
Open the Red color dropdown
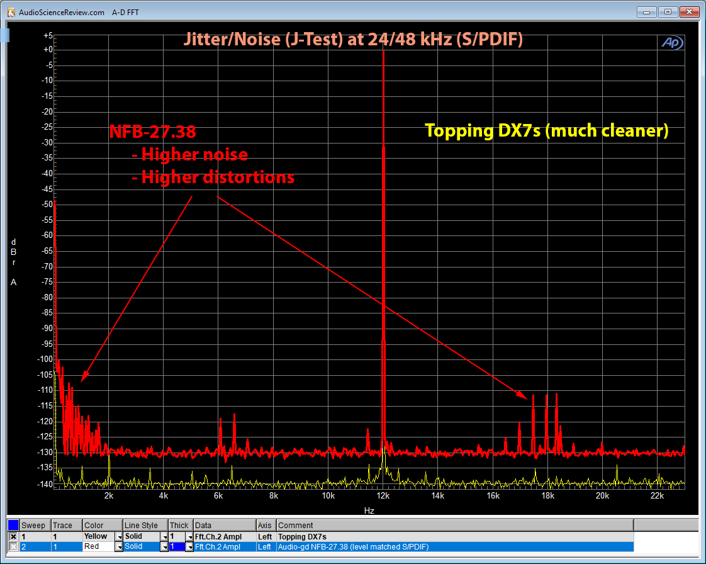119,546
